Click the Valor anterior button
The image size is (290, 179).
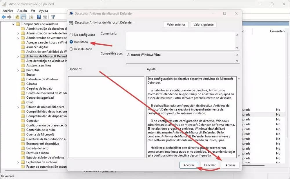176,24
